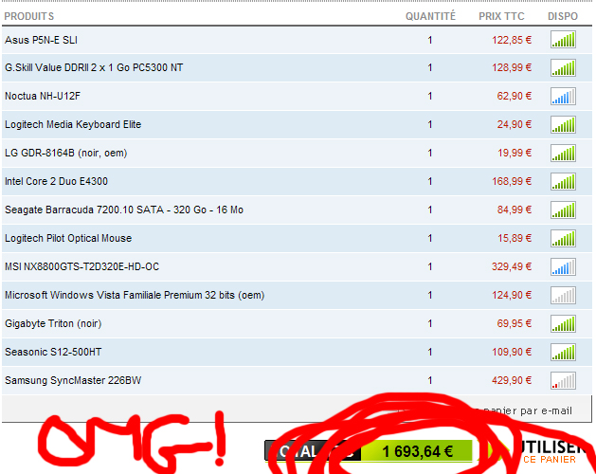The height and width of the screenshot is (474, 596).
Task: Open Logitech Media Keyboard Elite product
Action: 73,124
